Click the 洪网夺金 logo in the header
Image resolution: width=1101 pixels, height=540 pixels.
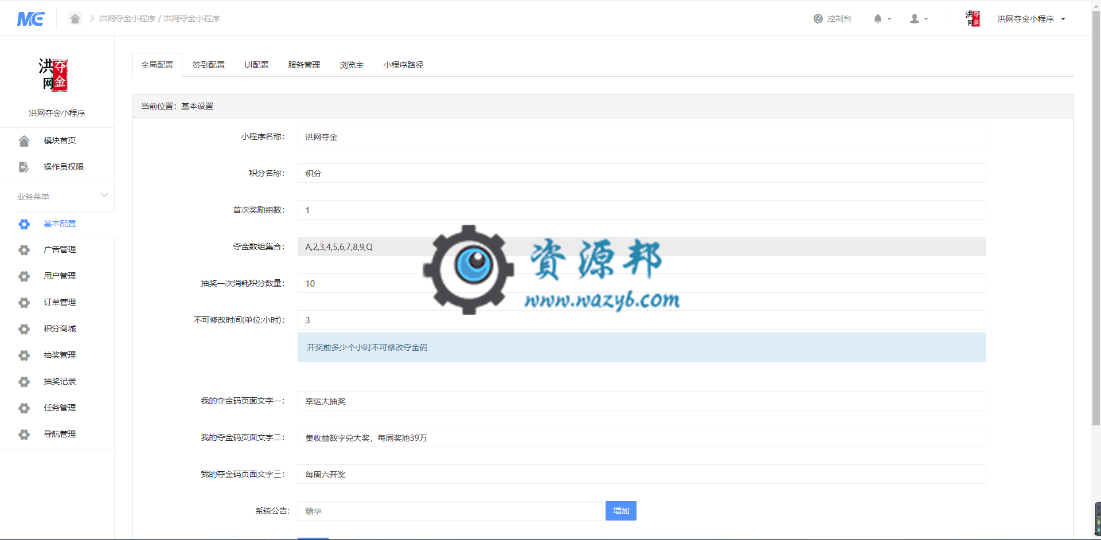973,18
